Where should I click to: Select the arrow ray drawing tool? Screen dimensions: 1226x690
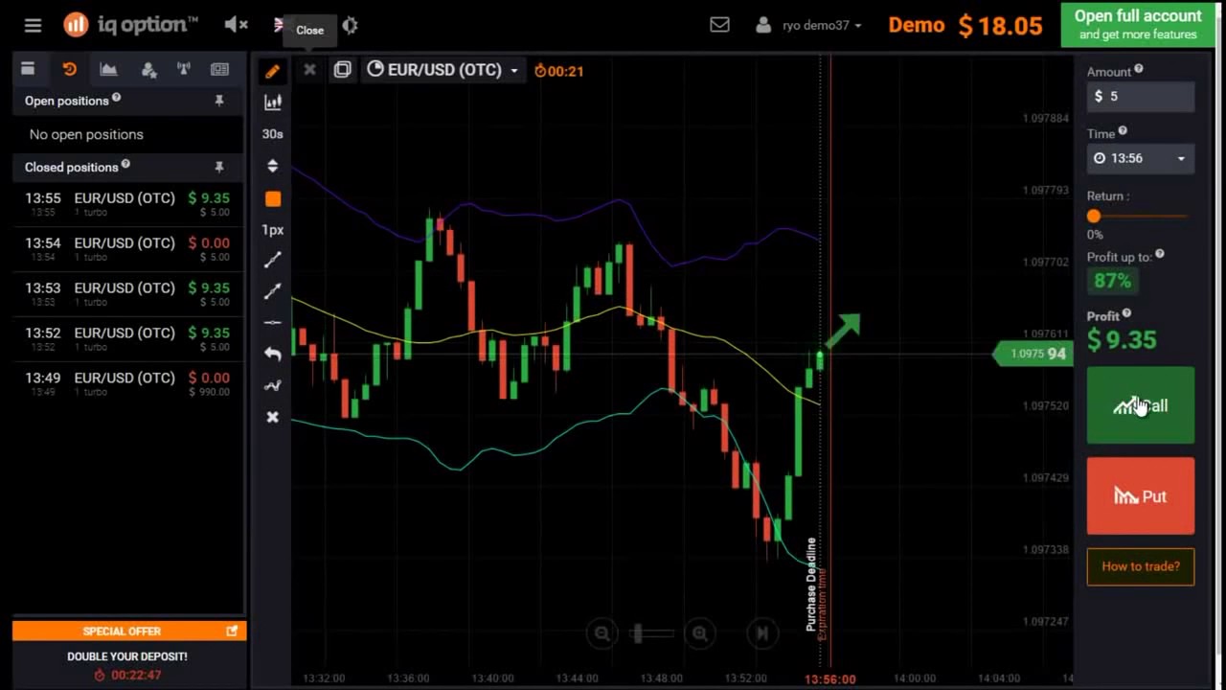pos(273,291)
